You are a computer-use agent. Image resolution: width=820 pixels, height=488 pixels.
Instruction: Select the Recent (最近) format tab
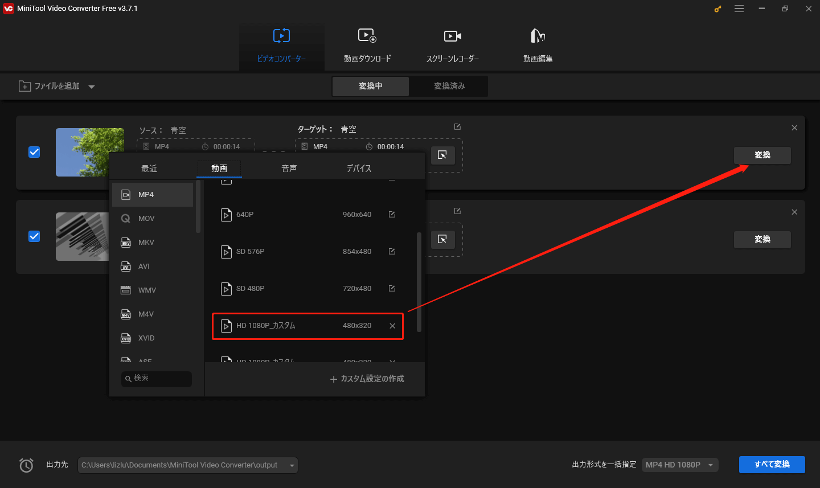[x=149, y=169]
